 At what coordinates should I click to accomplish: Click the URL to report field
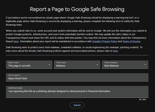[x=77, y=77]
